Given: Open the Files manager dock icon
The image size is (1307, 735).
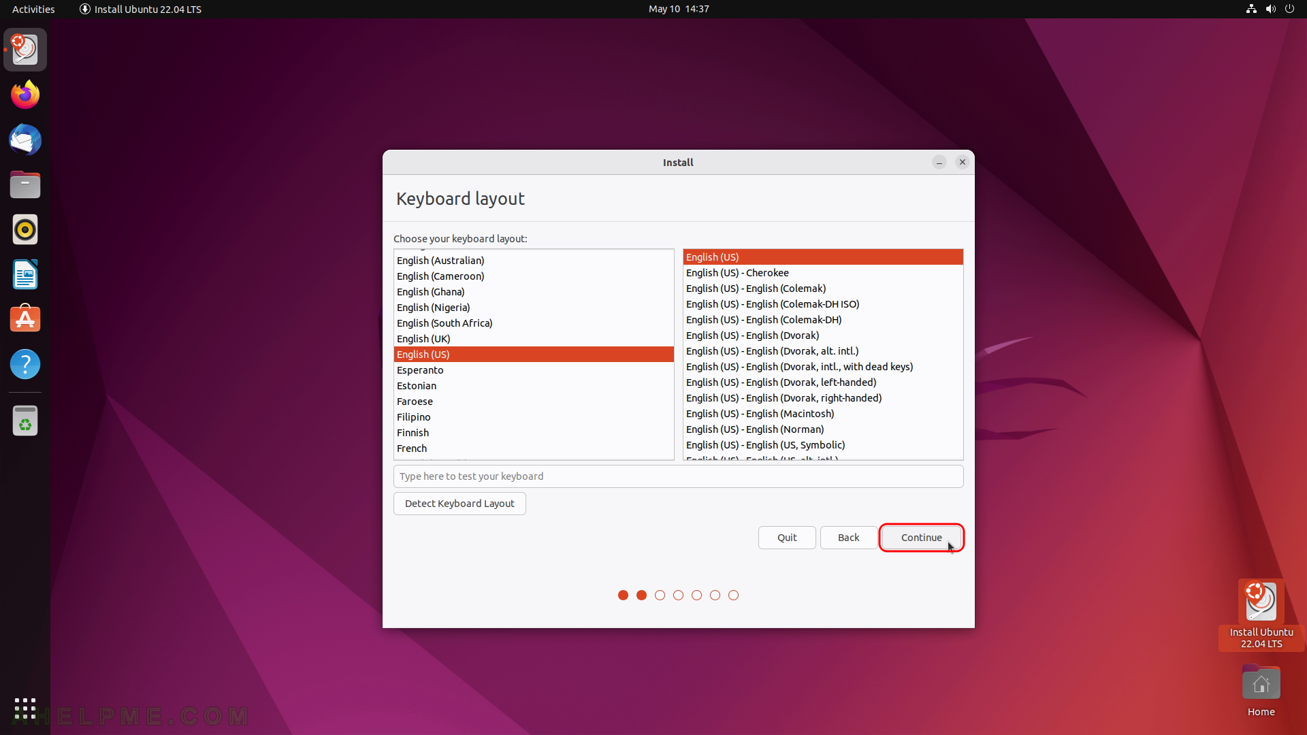Looking at the screenshot, I should point(25,184).
